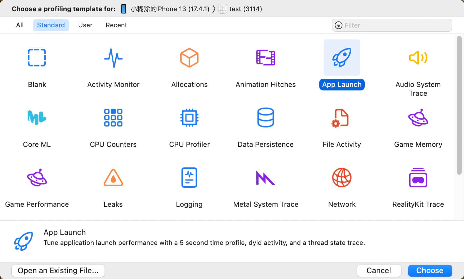Screen dimensions: 464x279
Task: Select the Data Persistence database icon
Action: (x=265, y=117)
